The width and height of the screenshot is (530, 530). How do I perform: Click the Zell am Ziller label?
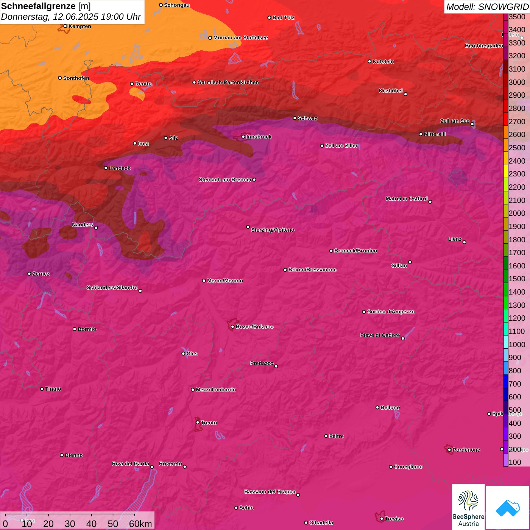point(341,145)
